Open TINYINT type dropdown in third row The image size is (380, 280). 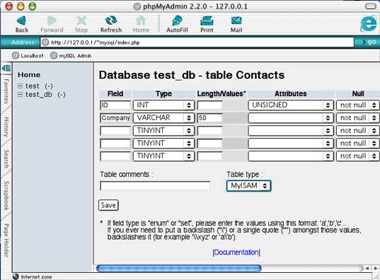click(x=163, y=131)
